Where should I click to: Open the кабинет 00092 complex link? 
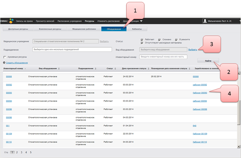[x=200, y=85]
